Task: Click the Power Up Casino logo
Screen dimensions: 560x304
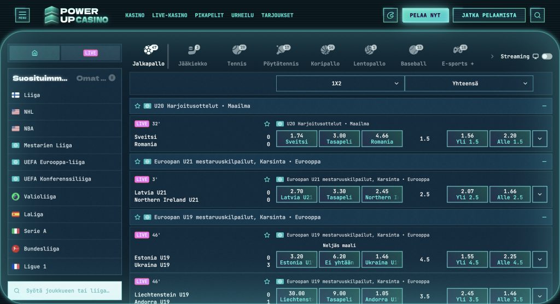Action: coord(76,15)
